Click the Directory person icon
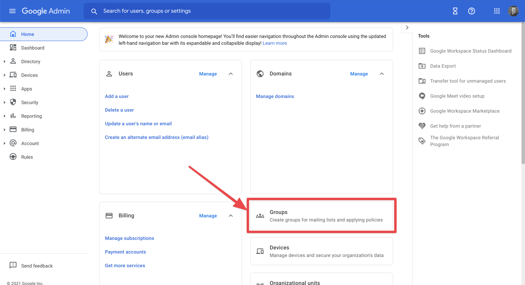Viewport: 525px width, 285px height. [x=13, y=61]
